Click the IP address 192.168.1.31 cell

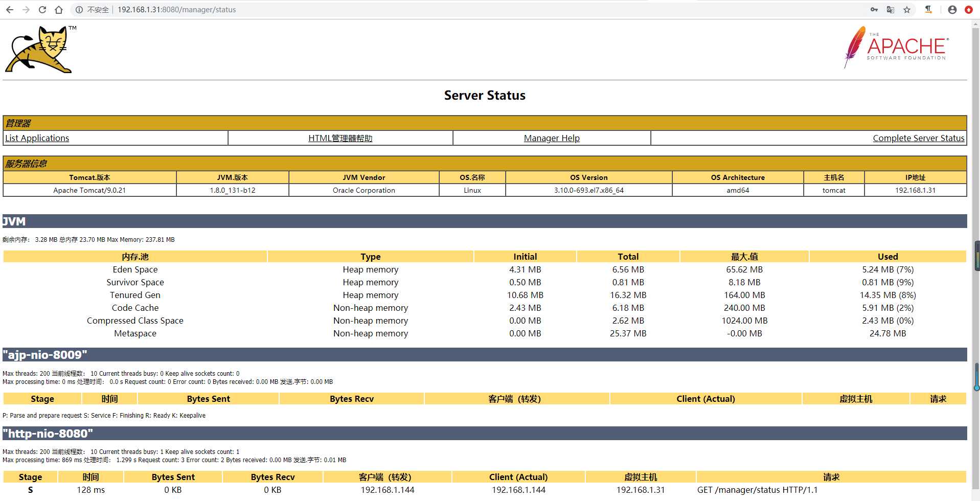click(915, 190)
